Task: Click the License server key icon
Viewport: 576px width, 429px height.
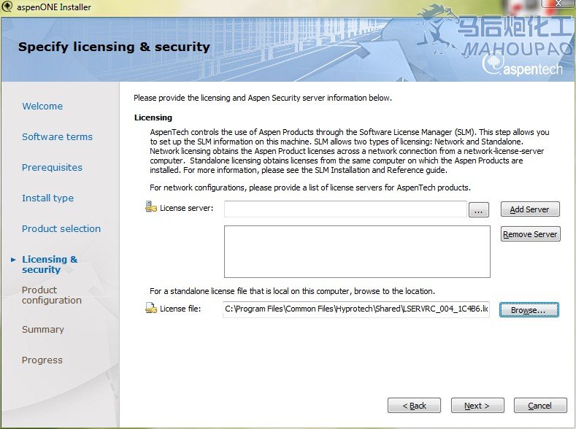Action: coord(151,208)
